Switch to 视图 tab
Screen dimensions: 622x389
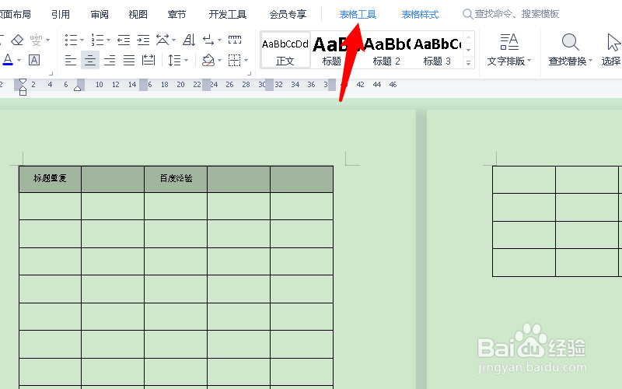[138, 15]
